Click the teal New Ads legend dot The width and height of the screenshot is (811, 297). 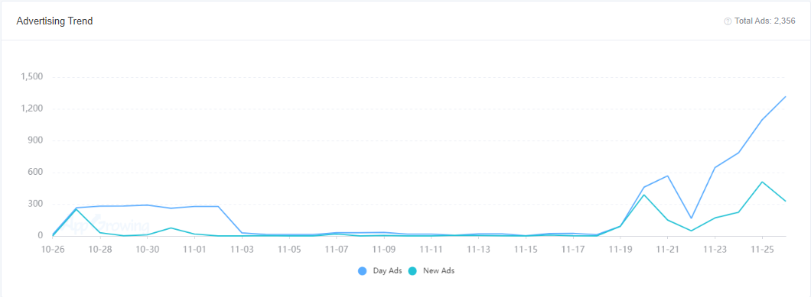tap(412, 270)
